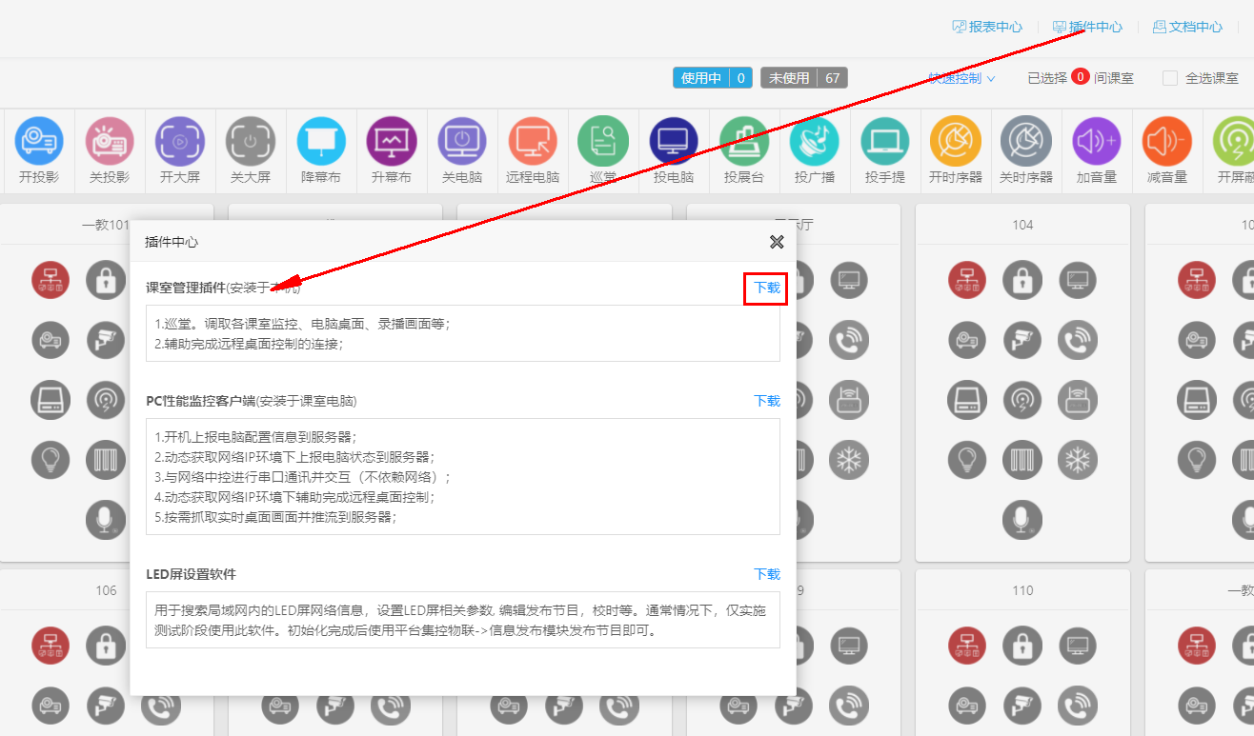This screenshot has height=736, width=1254.
Task: Download the PC性能监控客户端
Action: click(x=767, y=401)
